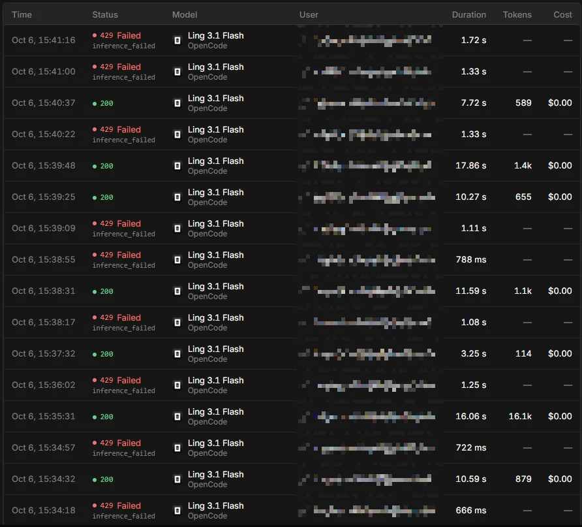Click the model icon in the 15:41:00 row

(x=177, y=72)
